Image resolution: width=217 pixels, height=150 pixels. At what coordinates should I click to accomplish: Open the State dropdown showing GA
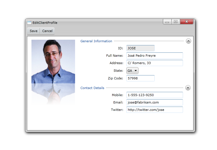point(132,71)
